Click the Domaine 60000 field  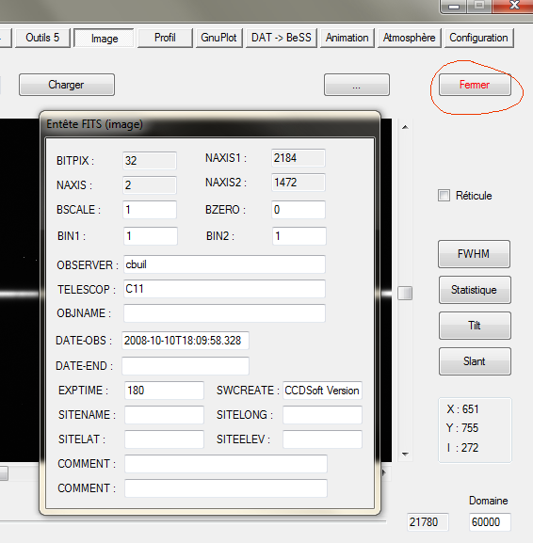pyautogui.click(x=490, y=522)
